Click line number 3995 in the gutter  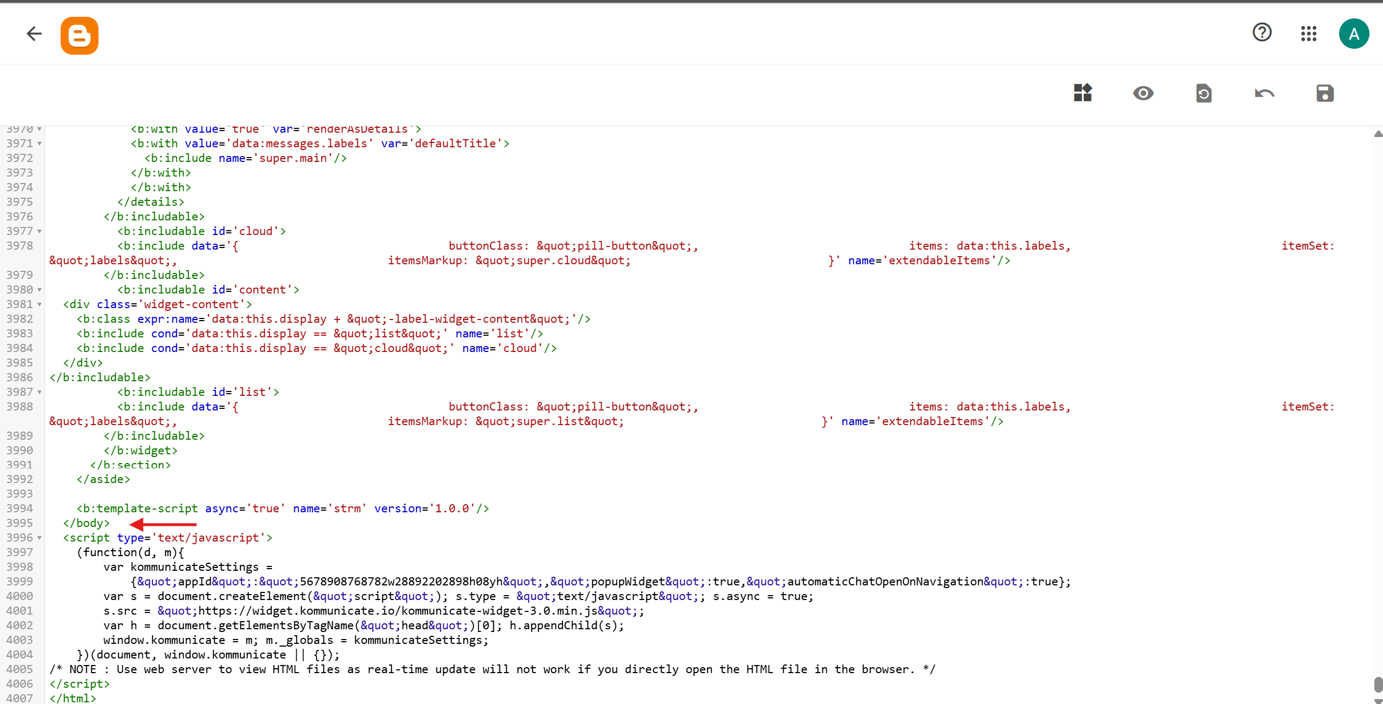click(x=19, y=523)
